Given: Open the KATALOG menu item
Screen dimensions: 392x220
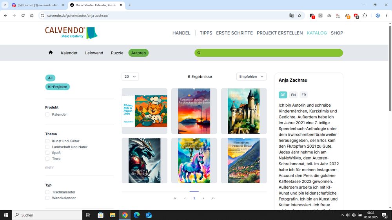Looking at the screenshot, I should tap(317, 33).
